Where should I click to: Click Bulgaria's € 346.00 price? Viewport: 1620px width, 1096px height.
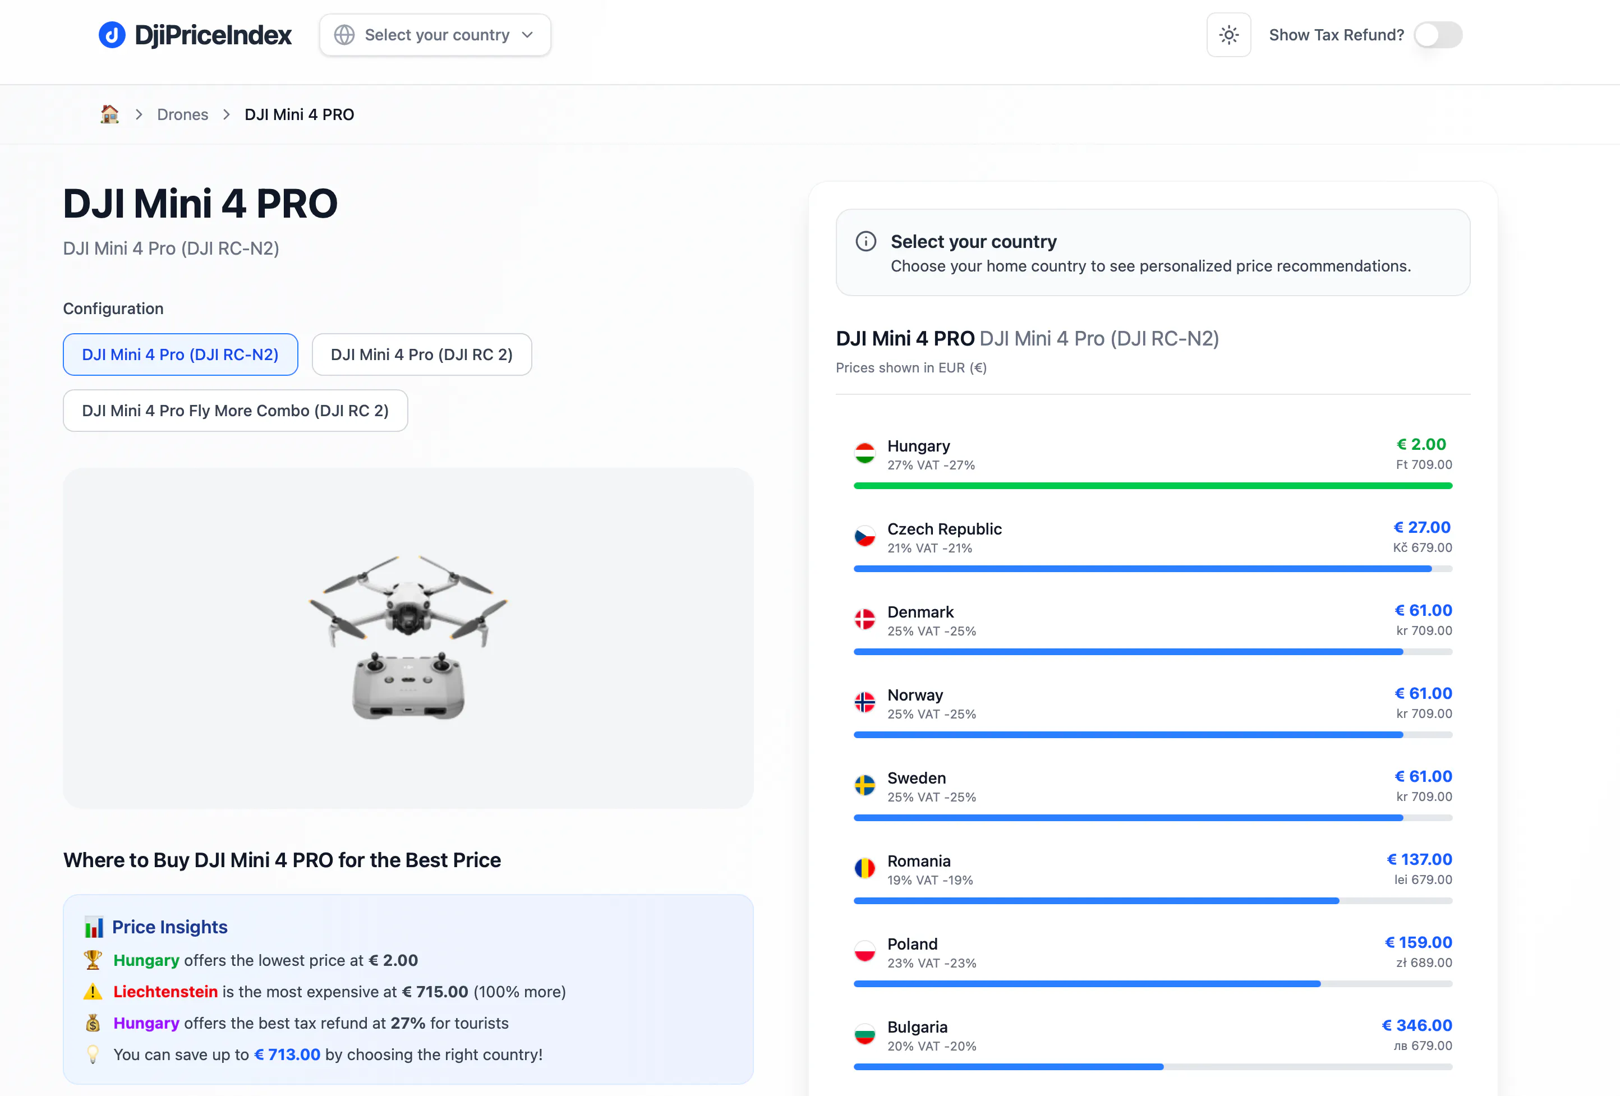click(1417, 1025)
